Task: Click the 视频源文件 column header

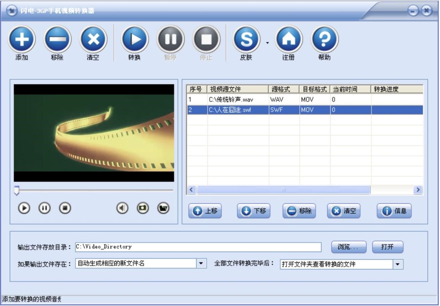Action: [x=238, y=89]
